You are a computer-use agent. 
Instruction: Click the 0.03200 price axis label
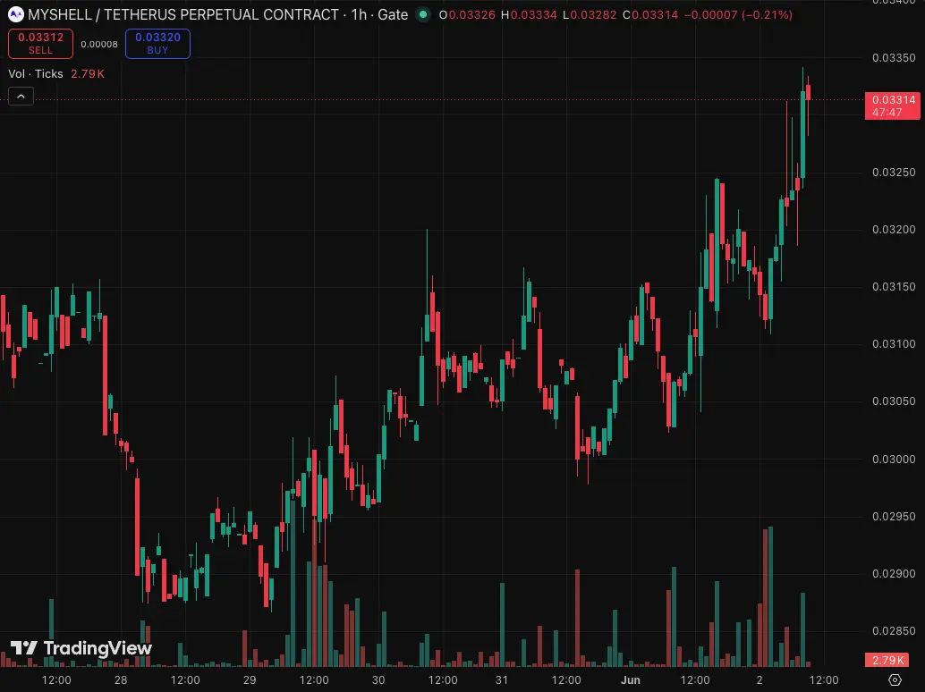click(x=894, y=229)
